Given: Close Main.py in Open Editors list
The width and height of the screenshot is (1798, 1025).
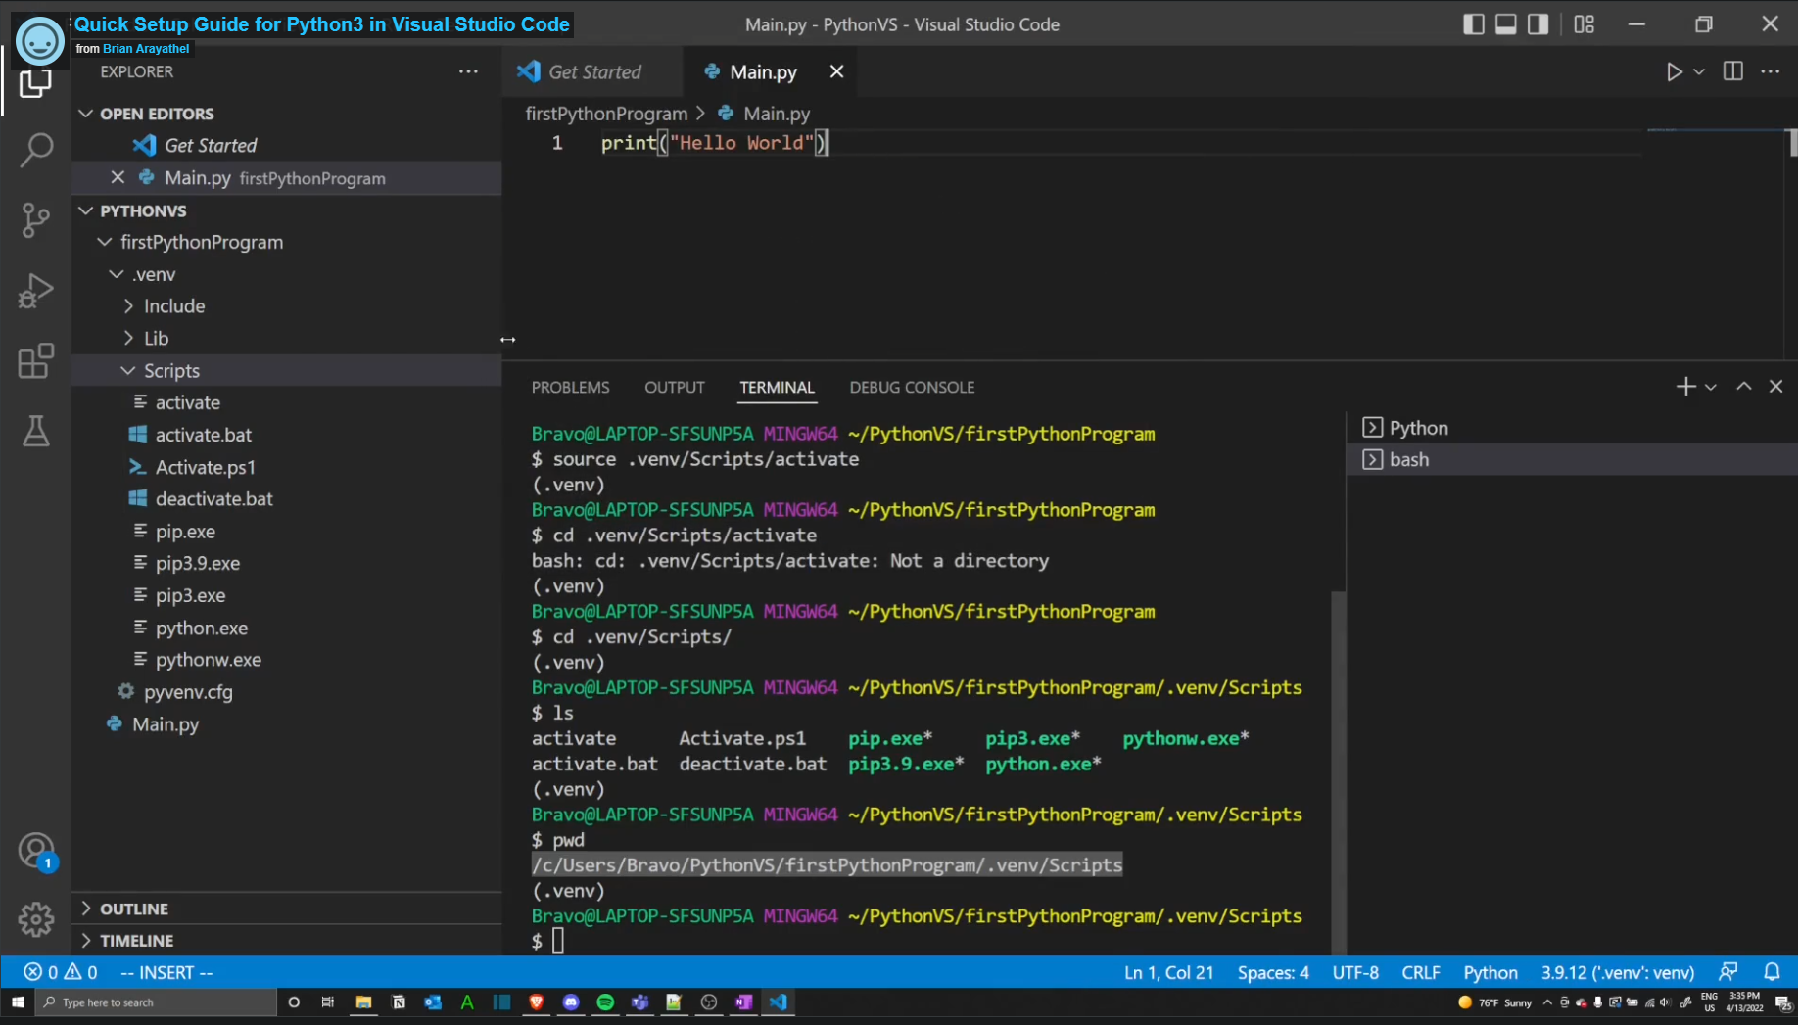Looking at the screenshot, I should pos(118,177).
